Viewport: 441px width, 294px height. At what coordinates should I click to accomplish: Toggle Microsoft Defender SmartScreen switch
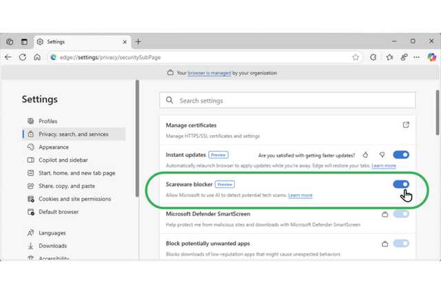point(401,214)
